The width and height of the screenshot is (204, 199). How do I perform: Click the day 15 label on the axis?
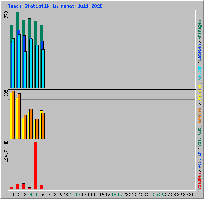pos(96,195)
